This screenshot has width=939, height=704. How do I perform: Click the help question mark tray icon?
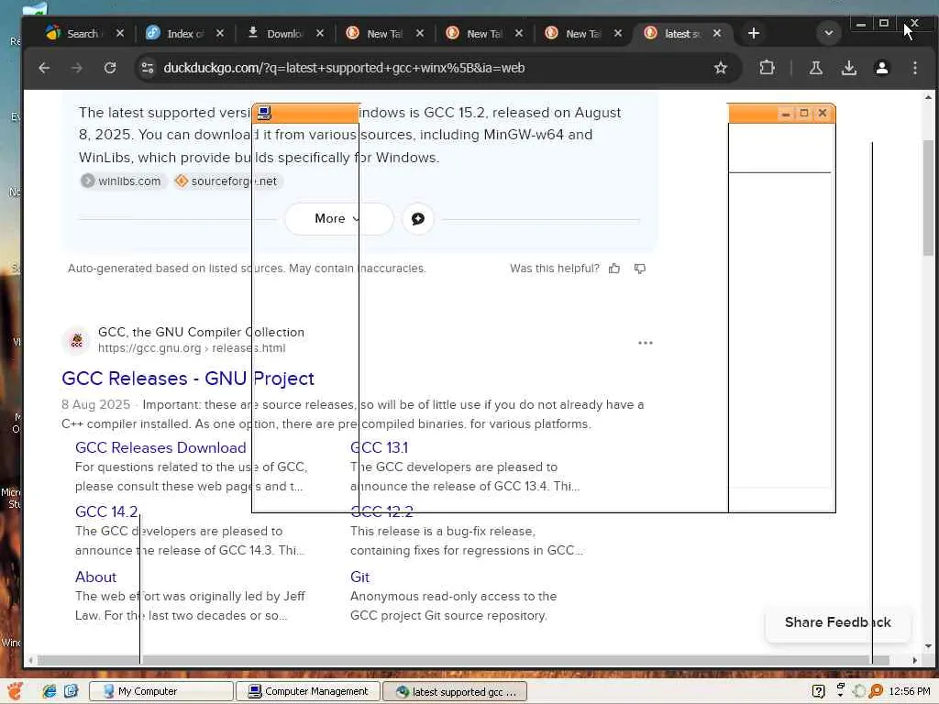(x=818, y=691)
